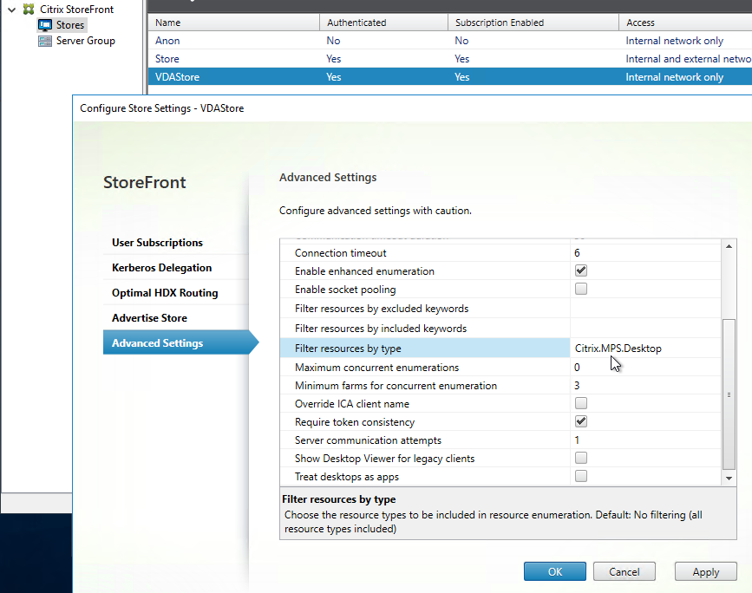This screenshot has height=593, width=752.
Task: Select Stores in the tree
Action: (70, 25)
